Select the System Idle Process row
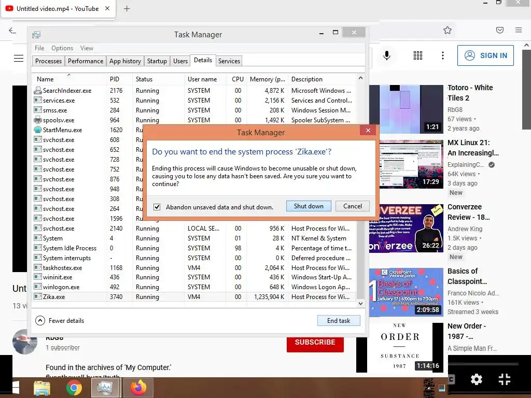The width and height of the screenshot is (531, 398). pos(193,248)
